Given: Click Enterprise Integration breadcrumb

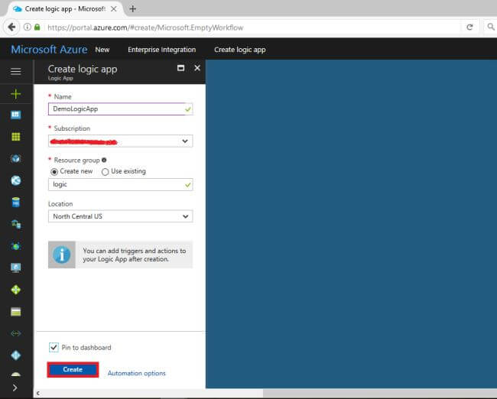Looking at the screenshot, I should 161,50.
